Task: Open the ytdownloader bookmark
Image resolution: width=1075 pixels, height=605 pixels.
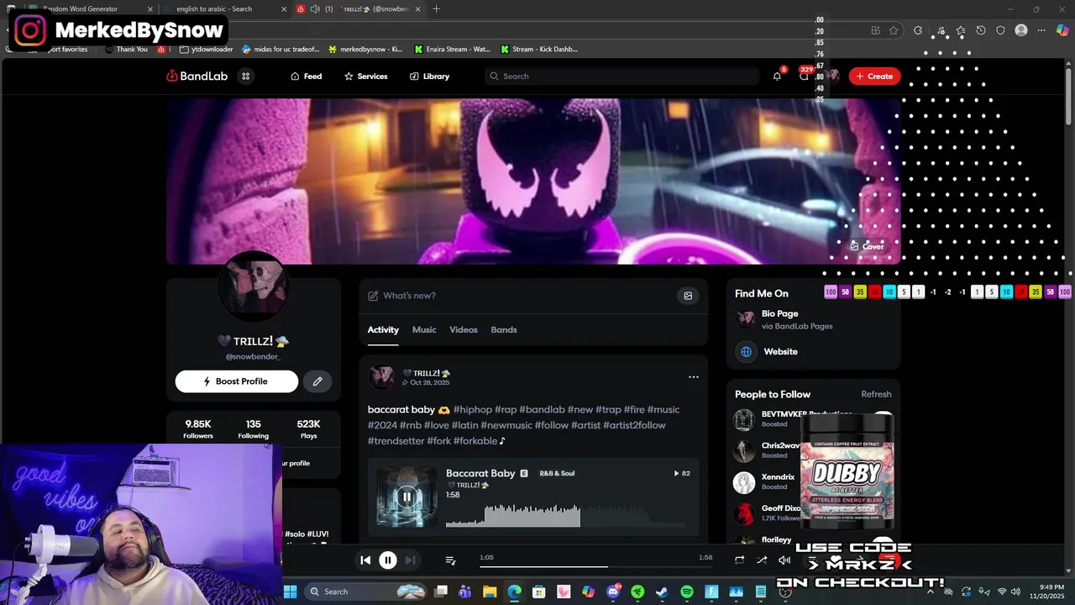Action: [x=207, y=50]
